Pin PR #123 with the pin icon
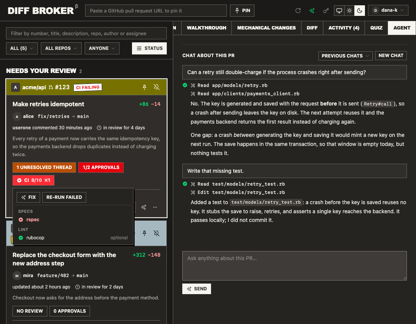Viewport: 416px width, 324px height. [x=144, y=87]
